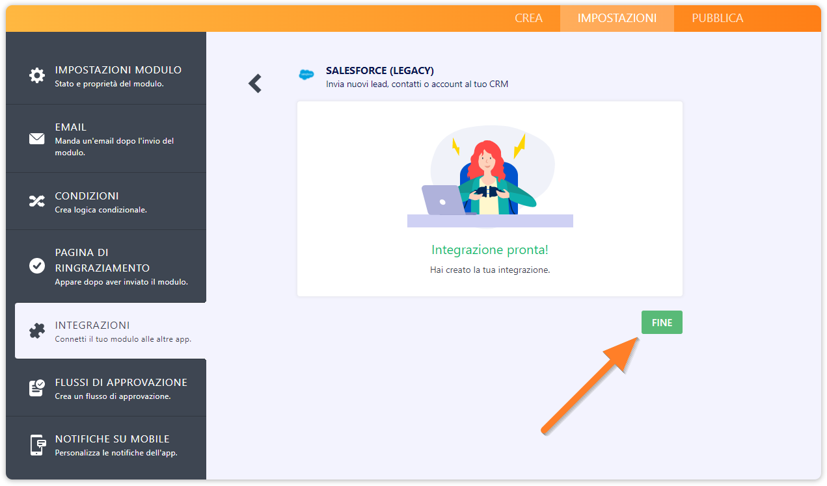Click 'Manda un'email dopo l'invio' description
827x486 pixels.
(x=115, y=147)
